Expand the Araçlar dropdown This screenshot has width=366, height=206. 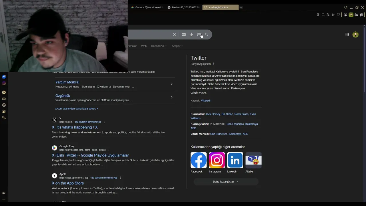177,46
